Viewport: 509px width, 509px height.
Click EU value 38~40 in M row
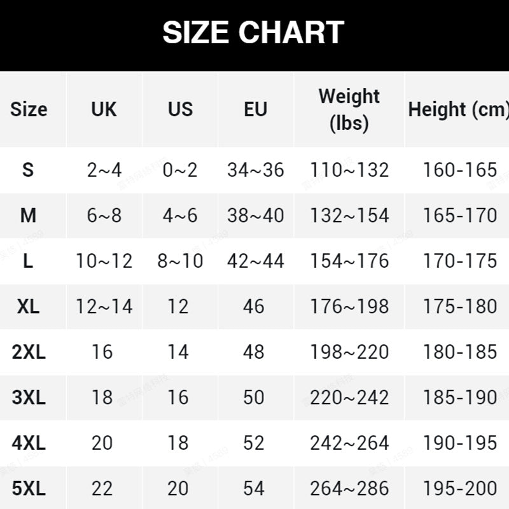pyautogui.click(x=255, y=216)
